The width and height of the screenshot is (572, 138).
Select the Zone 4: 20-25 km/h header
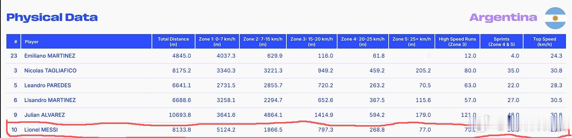[x=363, y=42]
